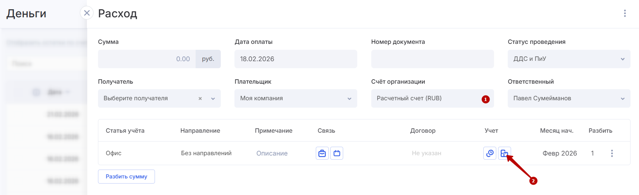Image resolution: width=639 pixels, height=195 pixels.
Task: Click the clock icon in Учет column
Action: (490, 153)
